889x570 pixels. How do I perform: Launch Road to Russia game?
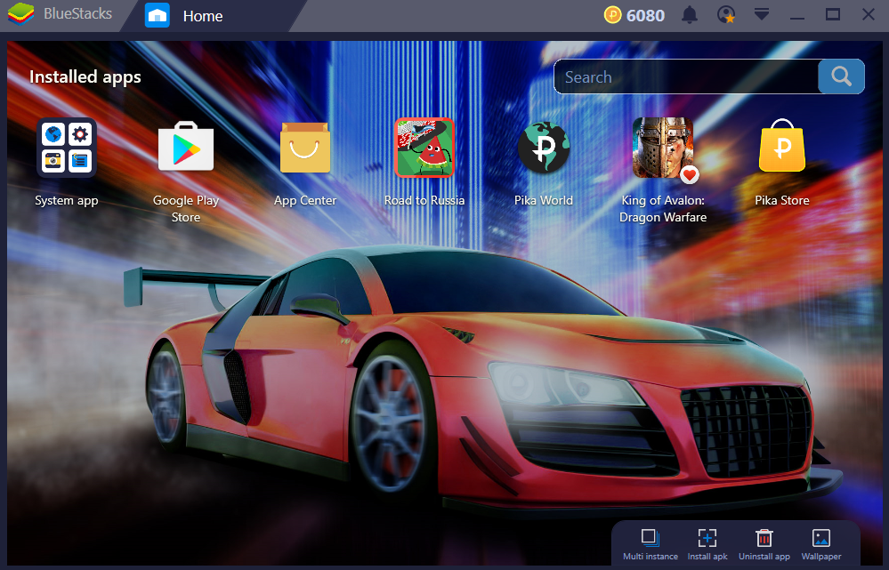click(424, 148)
